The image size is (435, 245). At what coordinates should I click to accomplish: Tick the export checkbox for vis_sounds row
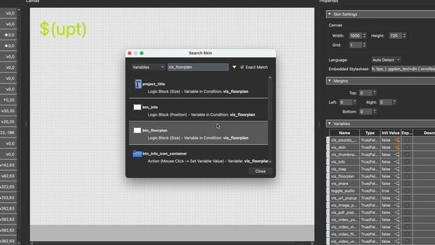coord(406,140)
